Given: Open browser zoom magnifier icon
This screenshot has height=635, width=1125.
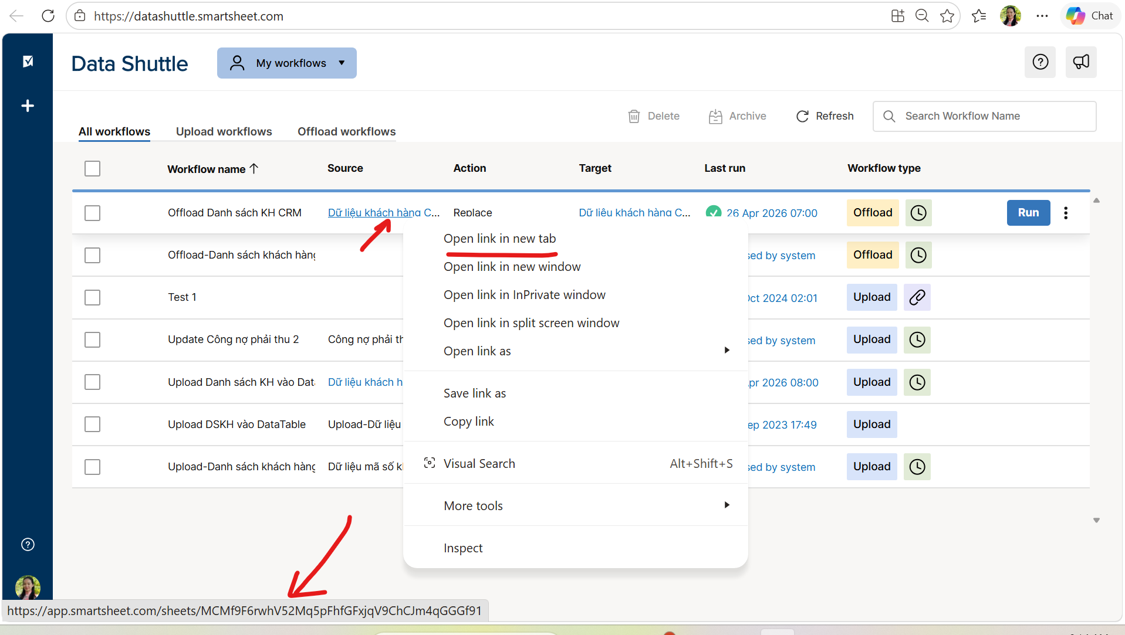Looking at the screenshot, I should click(x=922, y=16).
